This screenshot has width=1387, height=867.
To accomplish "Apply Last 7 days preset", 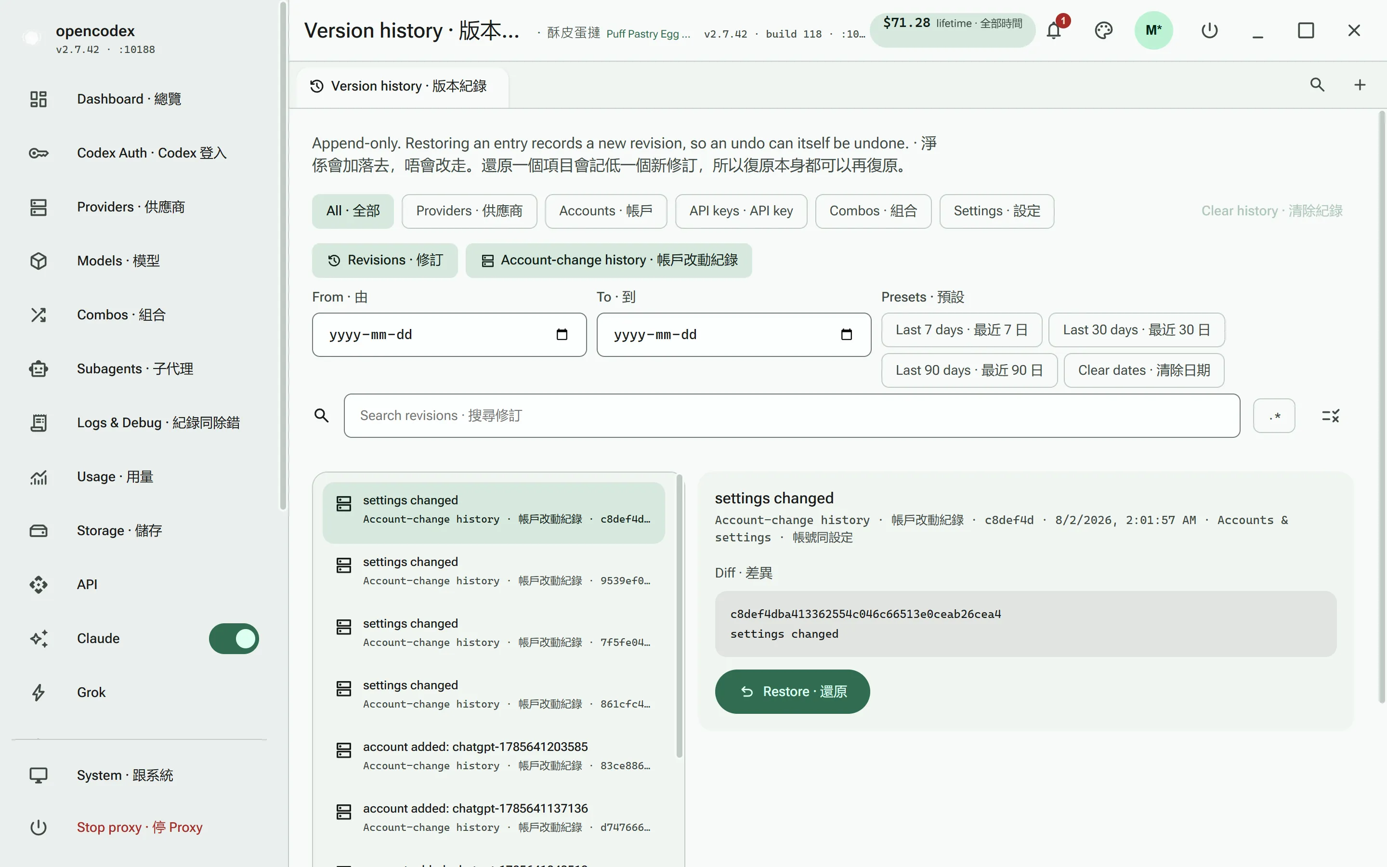I will (x=961, y=330).
